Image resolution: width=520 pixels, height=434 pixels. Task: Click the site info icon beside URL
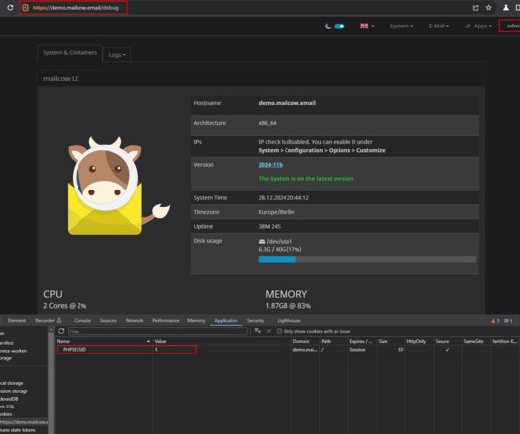tap(26, 7)
